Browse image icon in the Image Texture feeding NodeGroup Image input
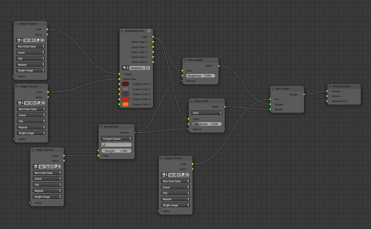 [x=19, y=40]
